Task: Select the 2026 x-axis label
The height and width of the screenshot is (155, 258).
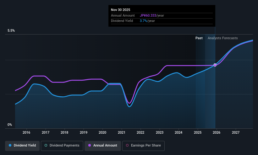Action: (217, 132)
